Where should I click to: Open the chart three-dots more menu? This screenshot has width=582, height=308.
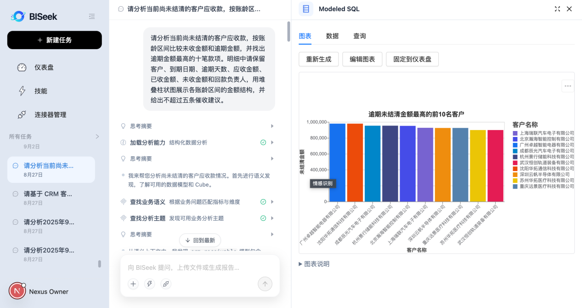(568, 86)
